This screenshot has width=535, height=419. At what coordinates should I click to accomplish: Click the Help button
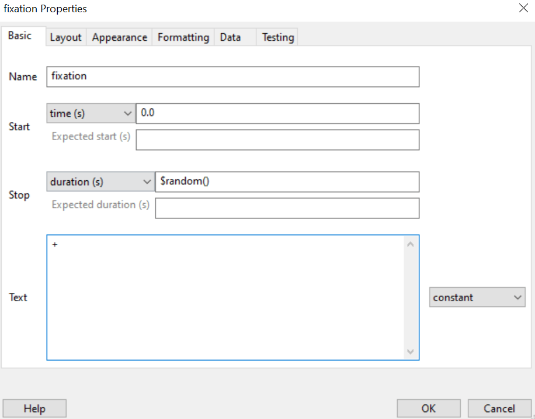pos(34,408)
